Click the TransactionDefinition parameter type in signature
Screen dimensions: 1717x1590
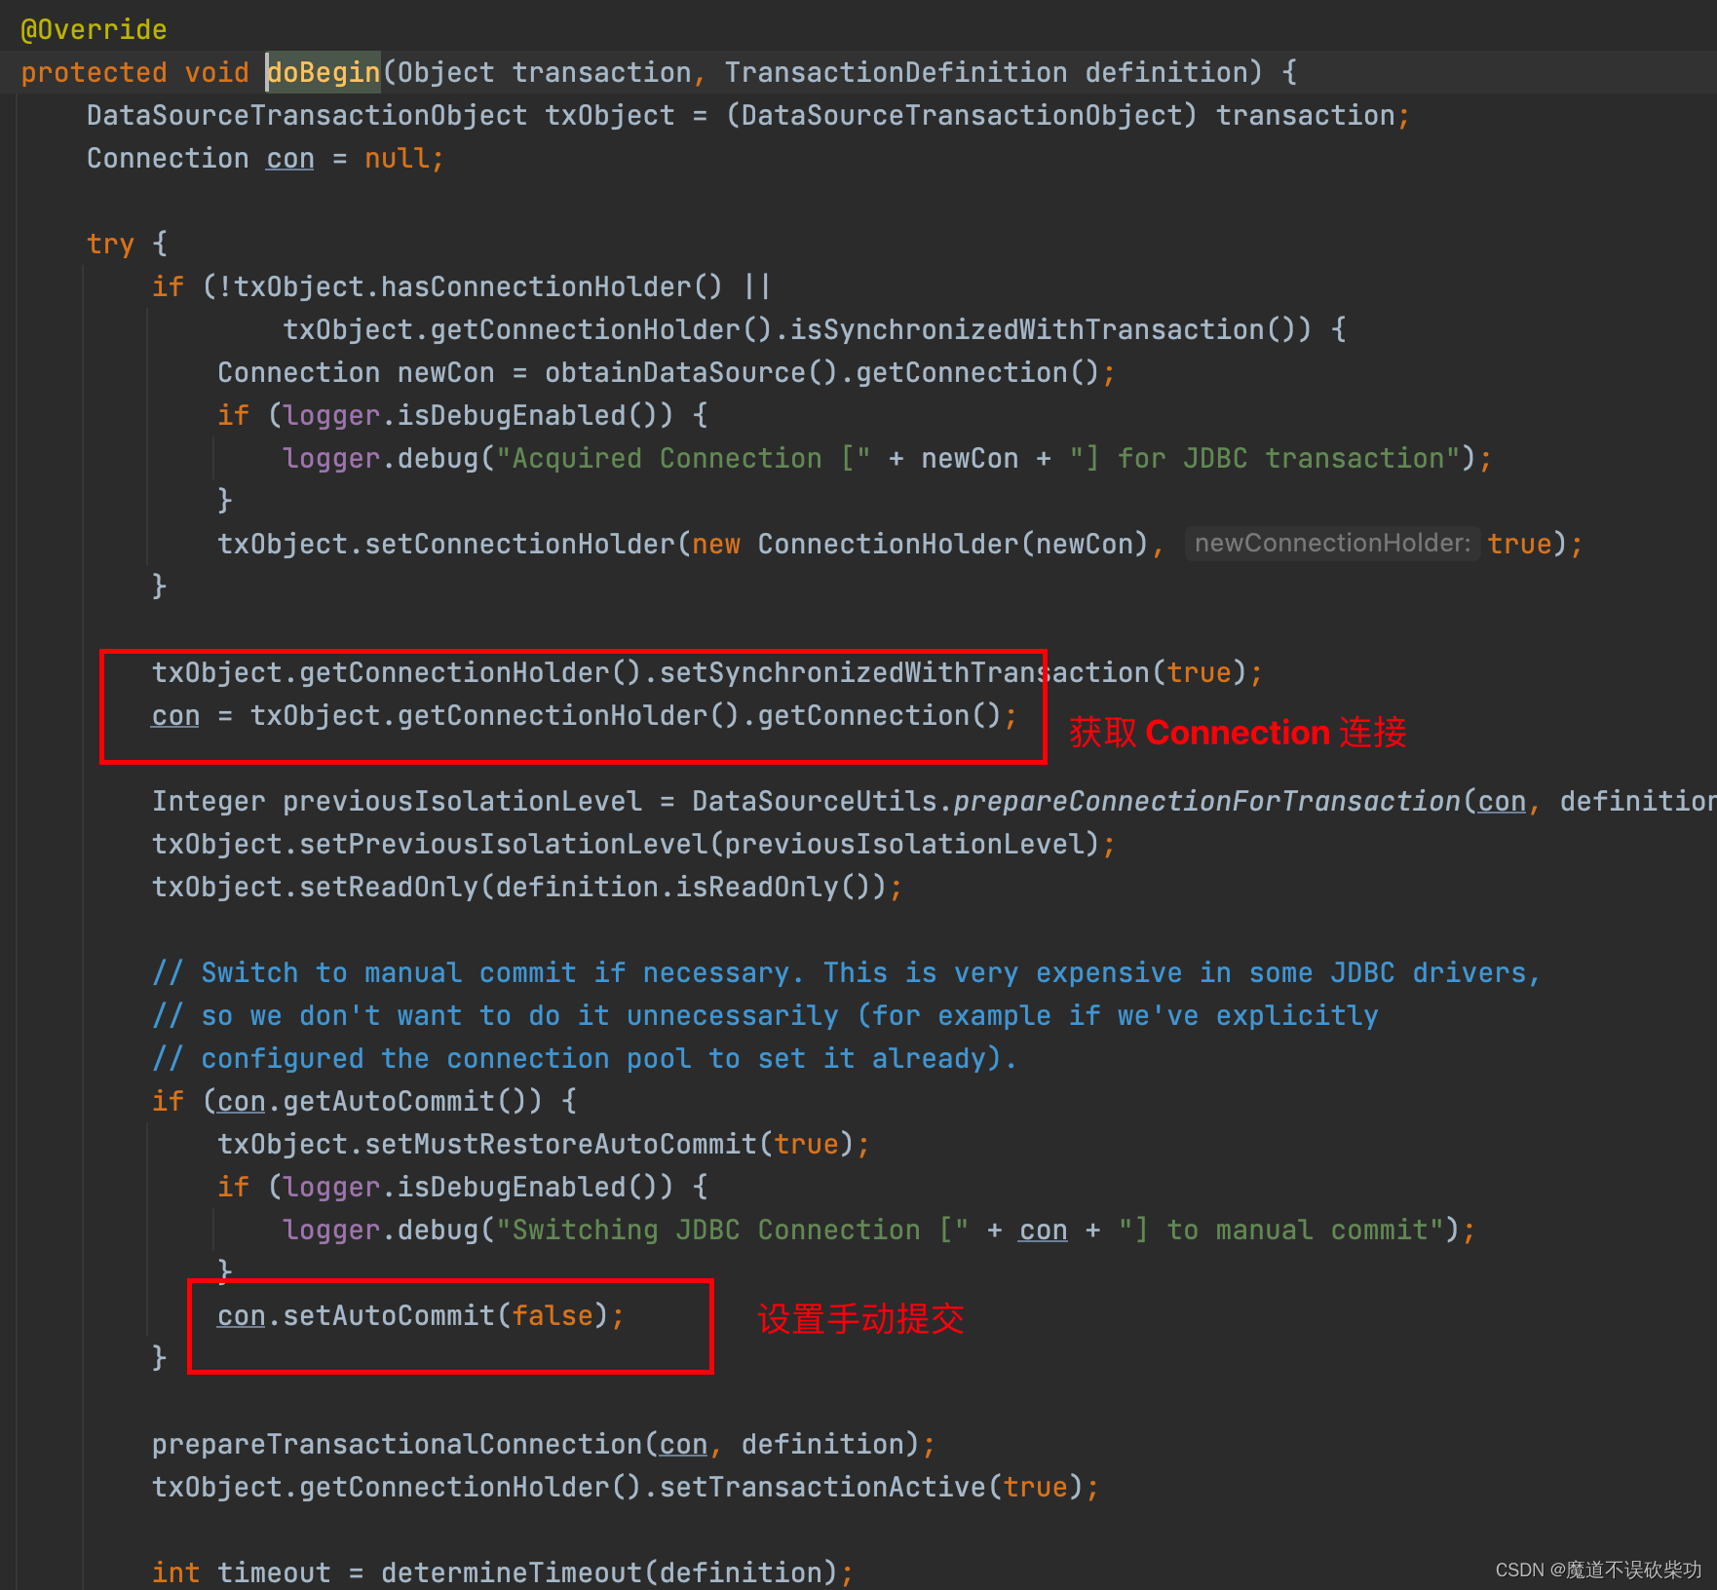[896, 73]
